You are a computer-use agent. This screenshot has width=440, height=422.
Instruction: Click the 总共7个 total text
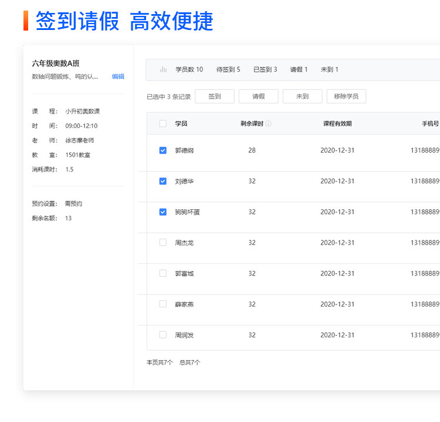tap(190, 363)
